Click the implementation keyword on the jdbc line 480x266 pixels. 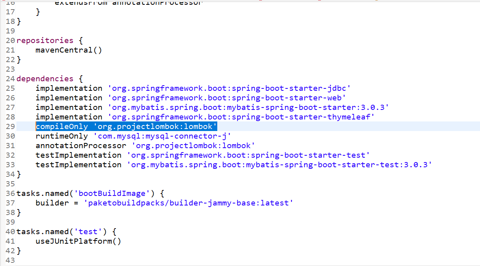(x=69, y=88)
